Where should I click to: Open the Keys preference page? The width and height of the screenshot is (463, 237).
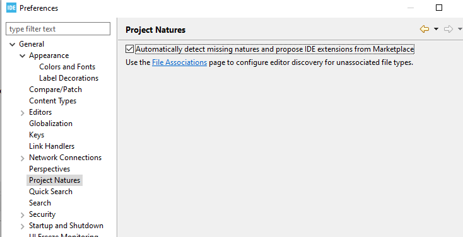click(37, 135)
